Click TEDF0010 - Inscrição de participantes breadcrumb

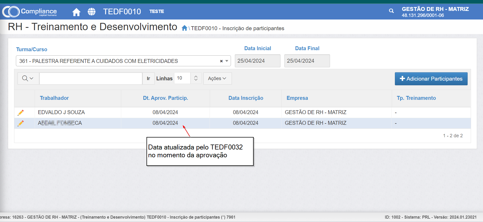click(x=237, y=28)
